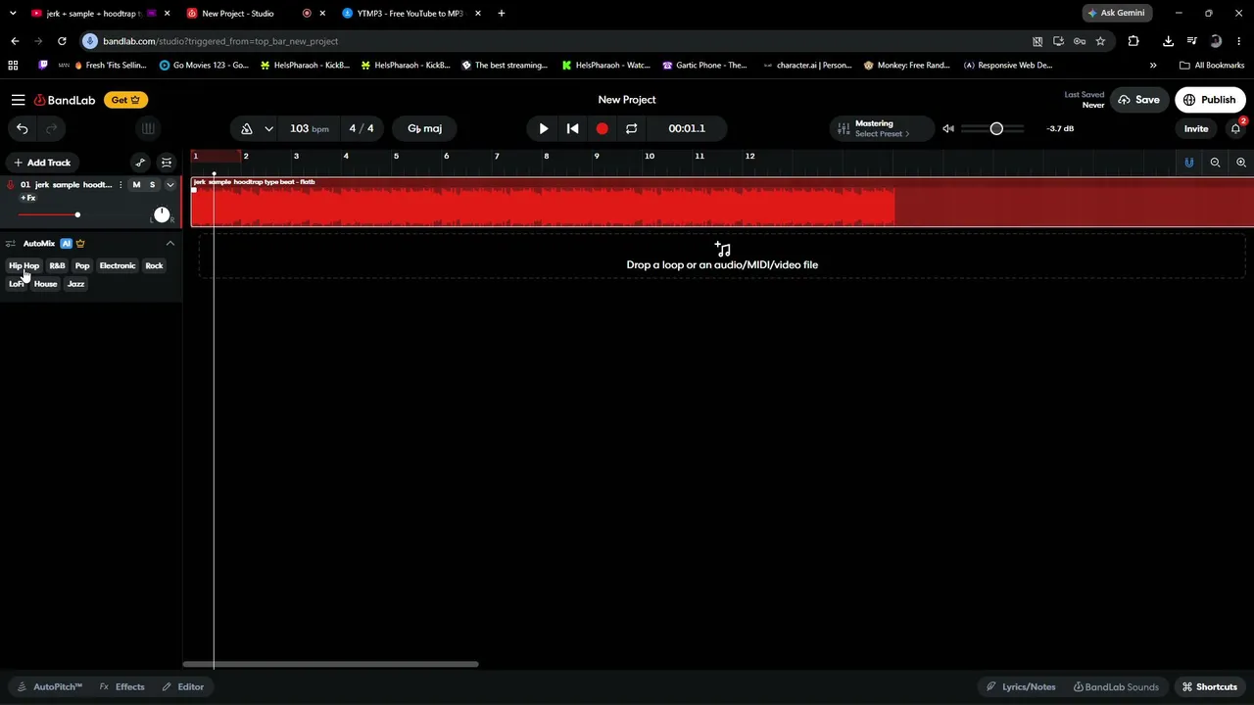Select the House AutoMix genre
Viewport: 1254px width, 705px height.
click(46, 284)
